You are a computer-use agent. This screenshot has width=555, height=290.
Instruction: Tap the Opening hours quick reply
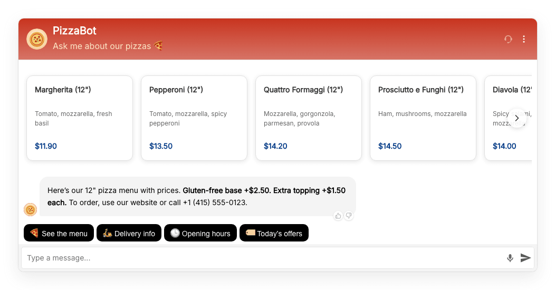click(x=200, y=233)
